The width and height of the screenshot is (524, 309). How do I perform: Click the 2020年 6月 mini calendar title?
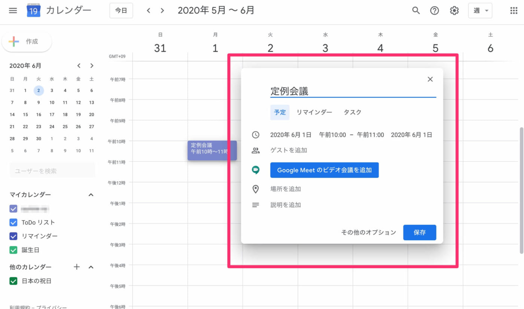[x=25, y=66]
